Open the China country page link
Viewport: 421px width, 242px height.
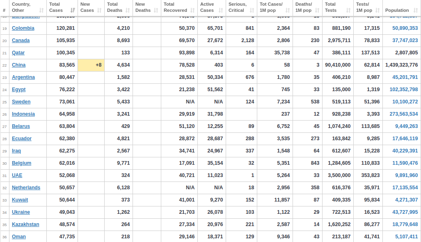click(19, 65)
